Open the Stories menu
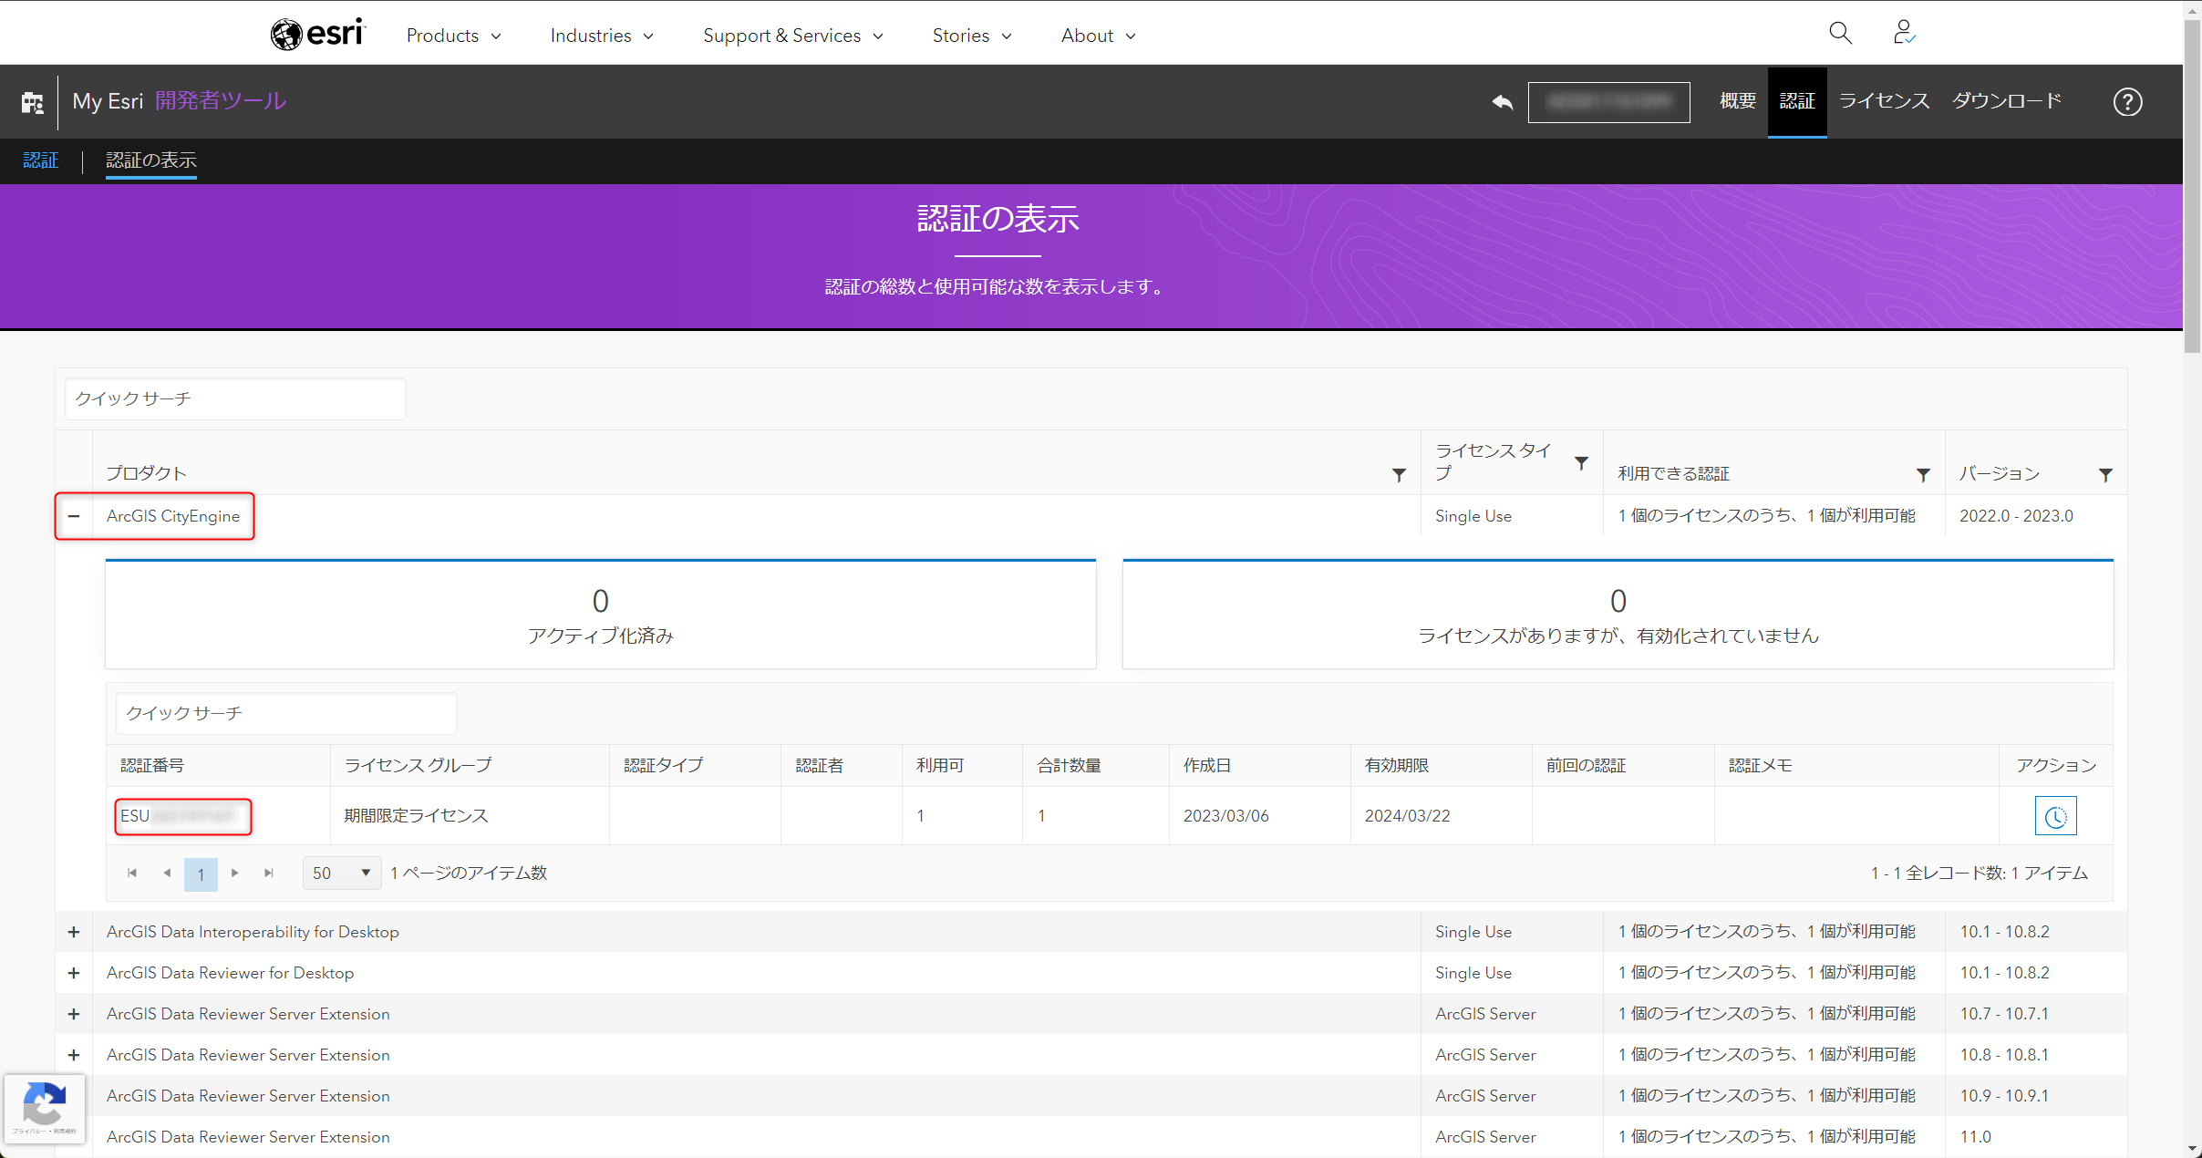This screenshot has height=1158, width=2202. pos(972,36)
